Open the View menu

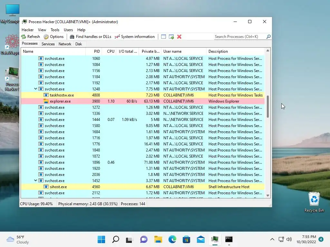tap(42, 30)
